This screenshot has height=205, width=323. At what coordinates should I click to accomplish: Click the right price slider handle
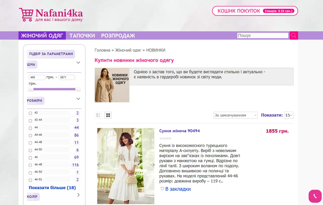pyautogui.click(x=78, y=89)
